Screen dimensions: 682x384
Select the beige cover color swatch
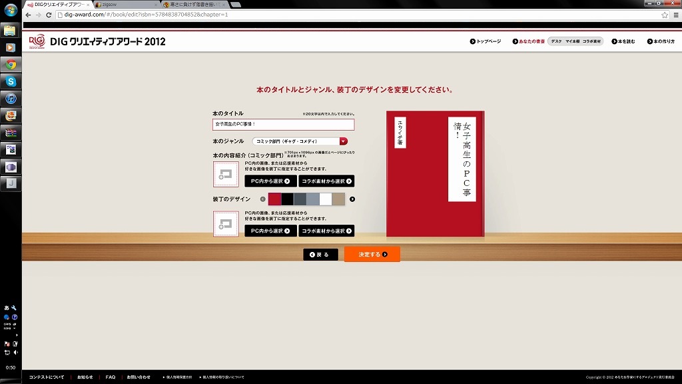point(338,199)
